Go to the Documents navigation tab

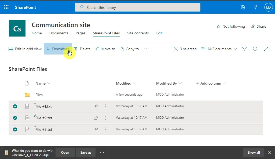pos(59,33)
